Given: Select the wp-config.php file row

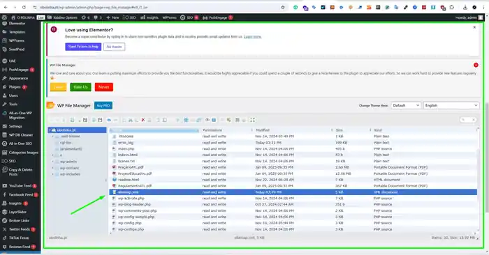Looking at the screenshot, I should coord(293,223).
